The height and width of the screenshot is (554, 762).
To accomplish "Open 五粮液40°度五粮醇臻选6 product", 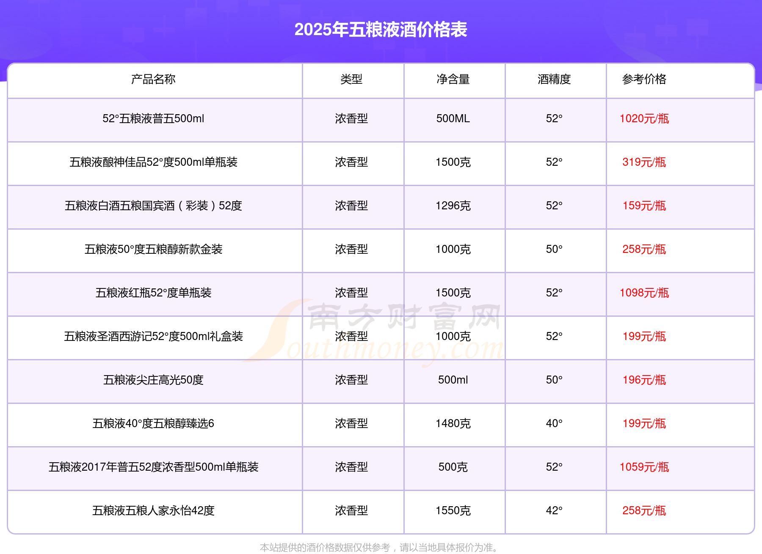I will click(153, 423).
